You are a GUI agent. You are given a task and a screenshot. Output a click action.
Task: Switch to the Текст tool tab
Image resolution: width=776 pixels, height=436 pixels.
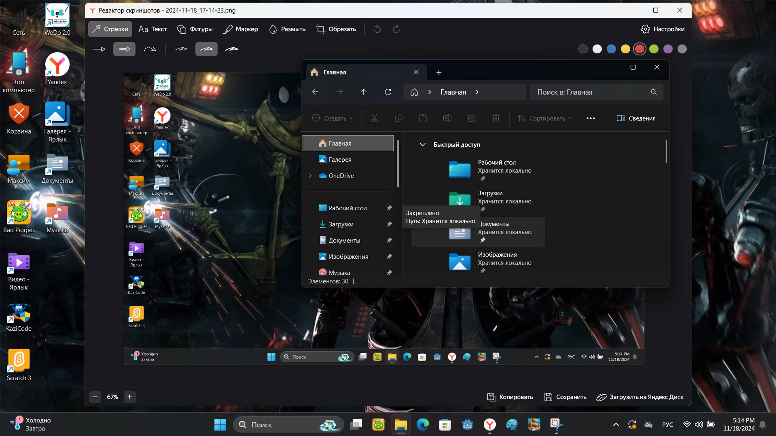152,29
